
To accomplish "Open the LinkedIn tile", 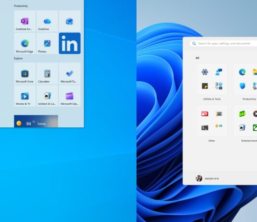I will pos(70,43).
